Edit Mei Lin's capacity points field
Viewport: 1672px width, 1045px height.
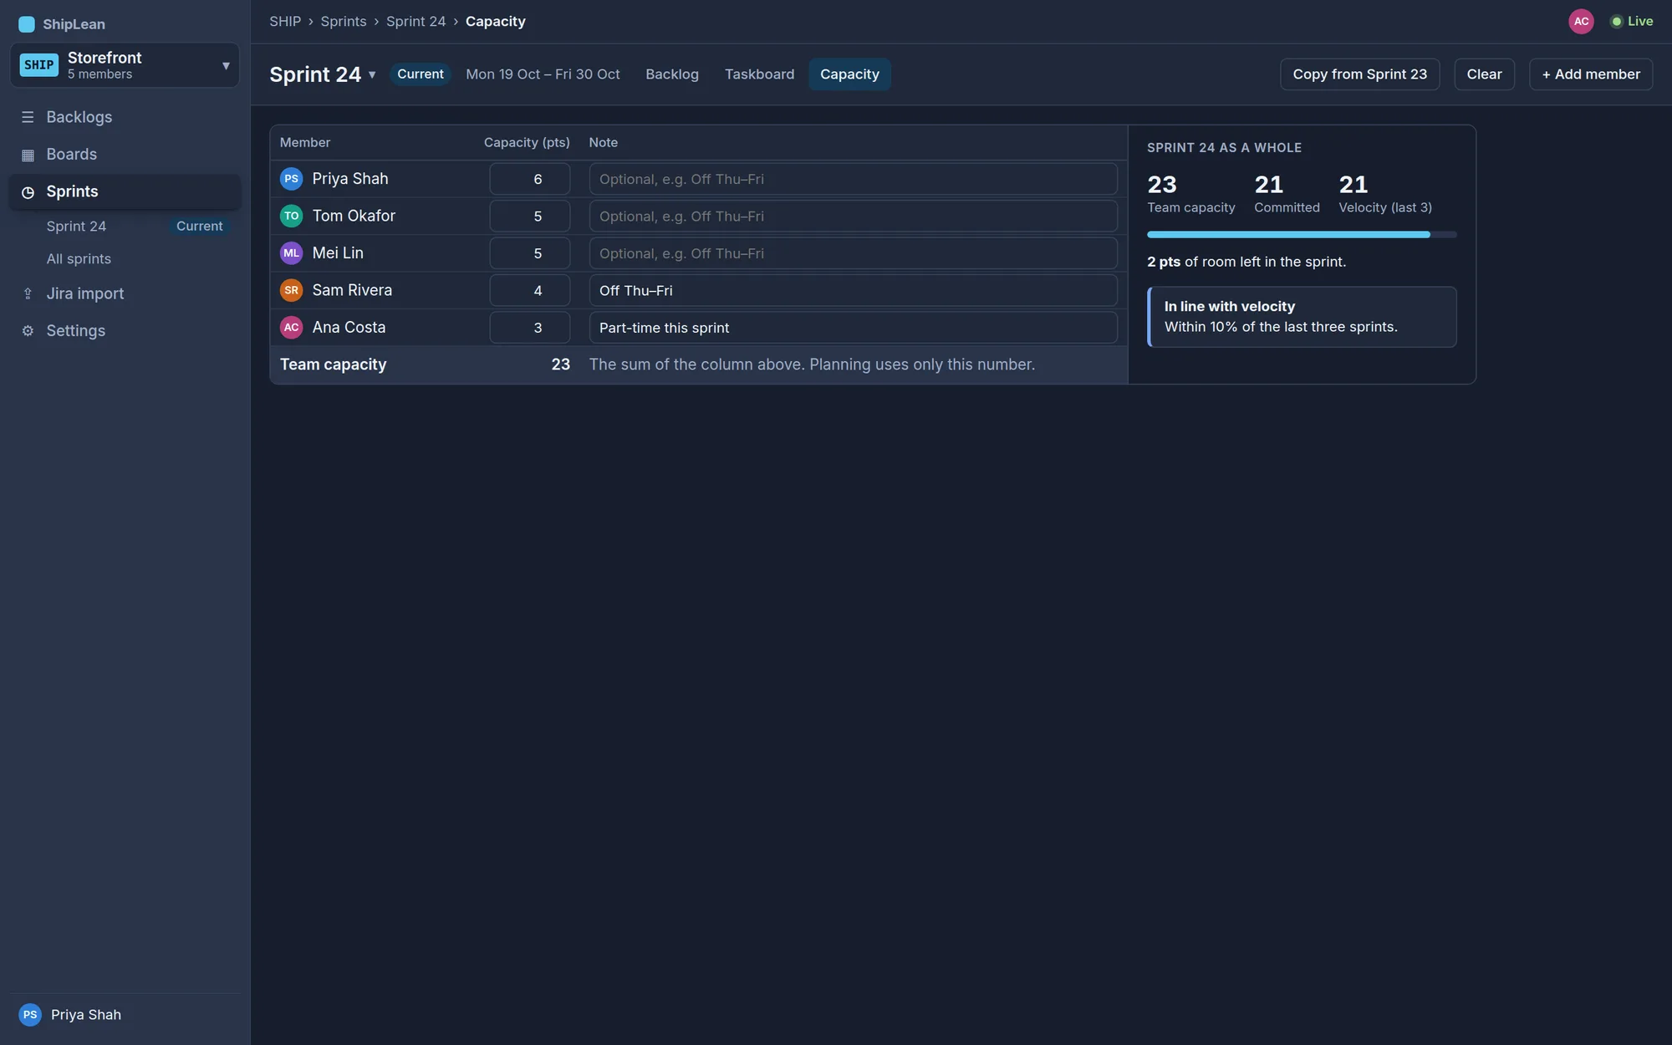tap(529, 253)
